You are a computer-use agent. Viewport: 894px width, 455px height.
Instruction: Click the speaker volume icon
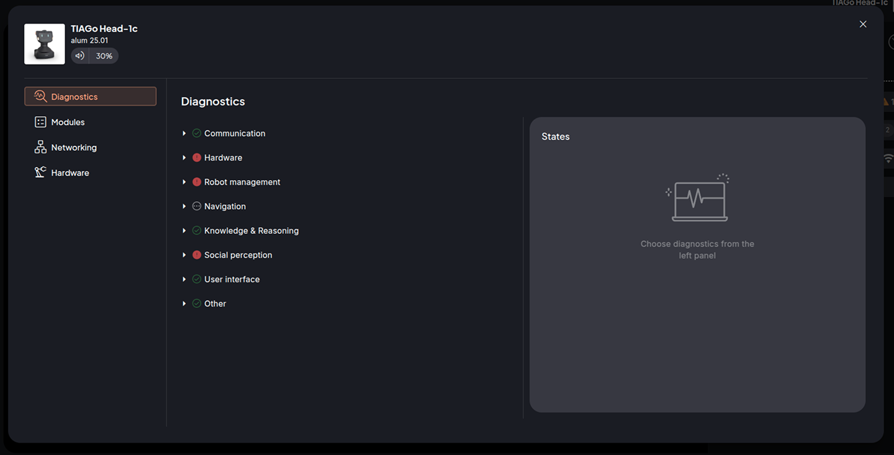pos(79,56)
